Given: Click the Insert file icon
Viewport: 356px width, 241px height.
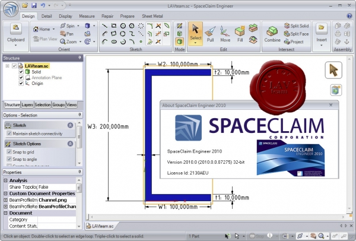Looking at the screenshot, I should (321, 28).
